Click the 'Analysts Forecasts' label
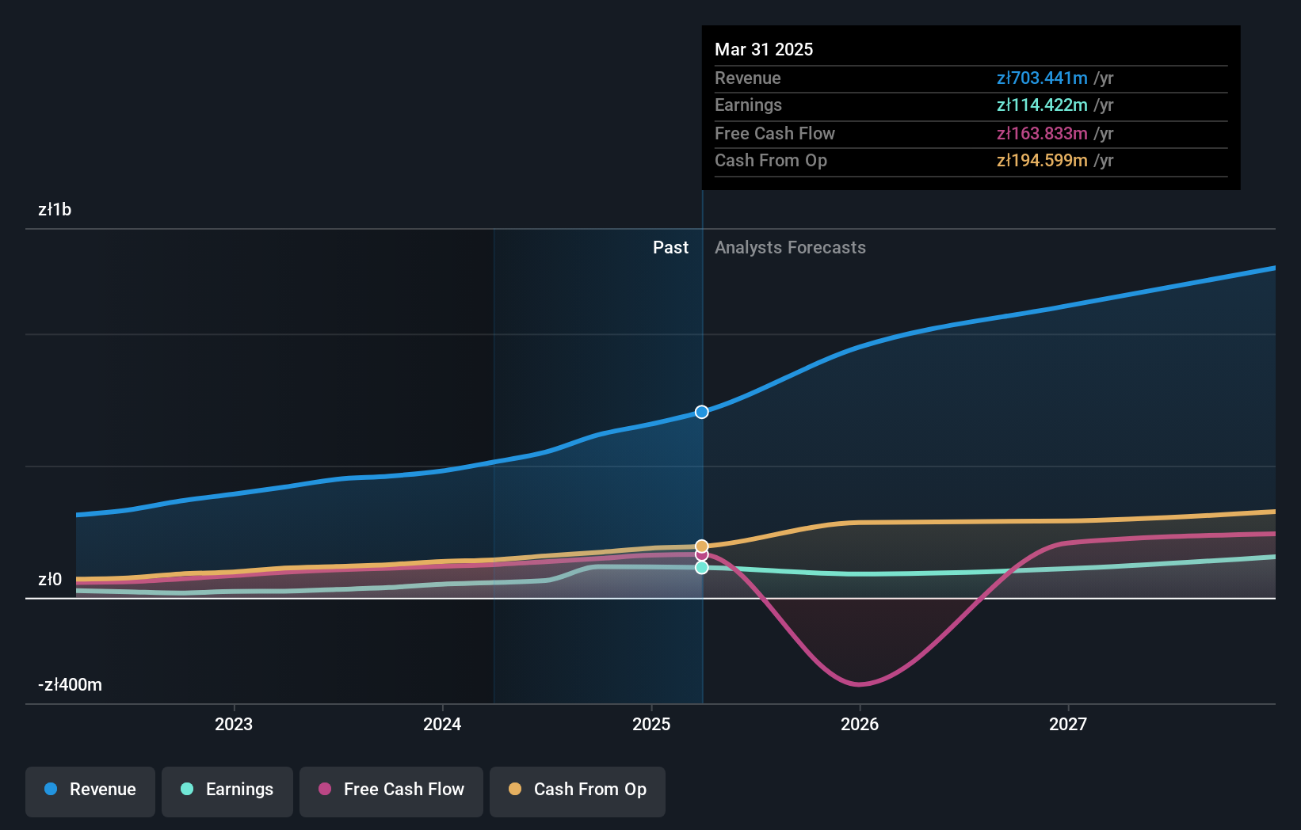 (790, 247)
